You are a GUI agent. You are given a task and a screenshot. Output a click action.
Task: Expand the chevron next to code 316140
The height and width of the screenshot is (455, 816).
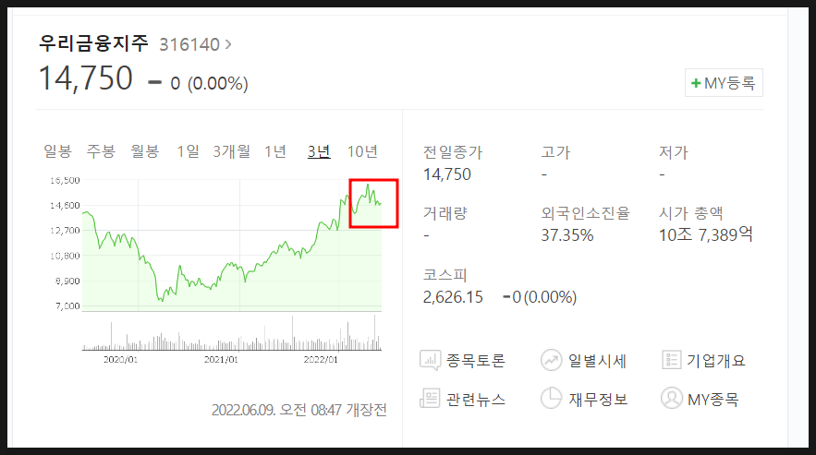[228, 44]
